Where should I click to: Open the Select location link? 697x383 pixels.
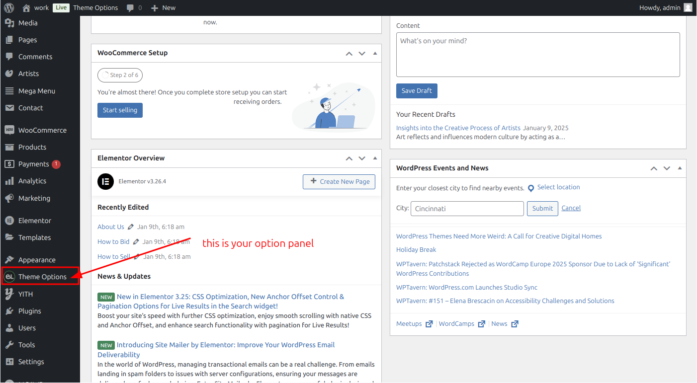tap(558, 187)
